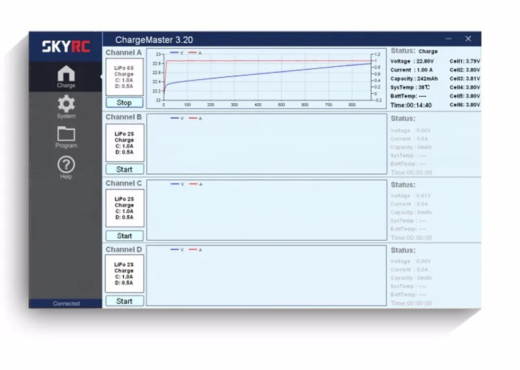Click Channel A Current 1.00 A reading
Viewport: 520px width, 370px height.
point(411,70)
